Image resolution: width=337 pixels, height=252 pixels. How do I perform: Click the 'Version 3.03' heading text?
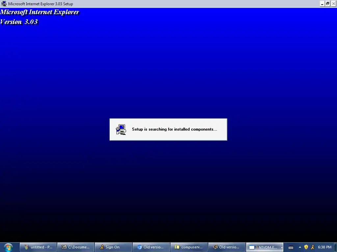click(x=19, y=22)
